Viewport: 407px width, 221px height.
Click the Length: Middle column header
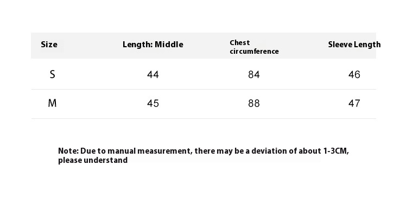(x=153, y=45)
